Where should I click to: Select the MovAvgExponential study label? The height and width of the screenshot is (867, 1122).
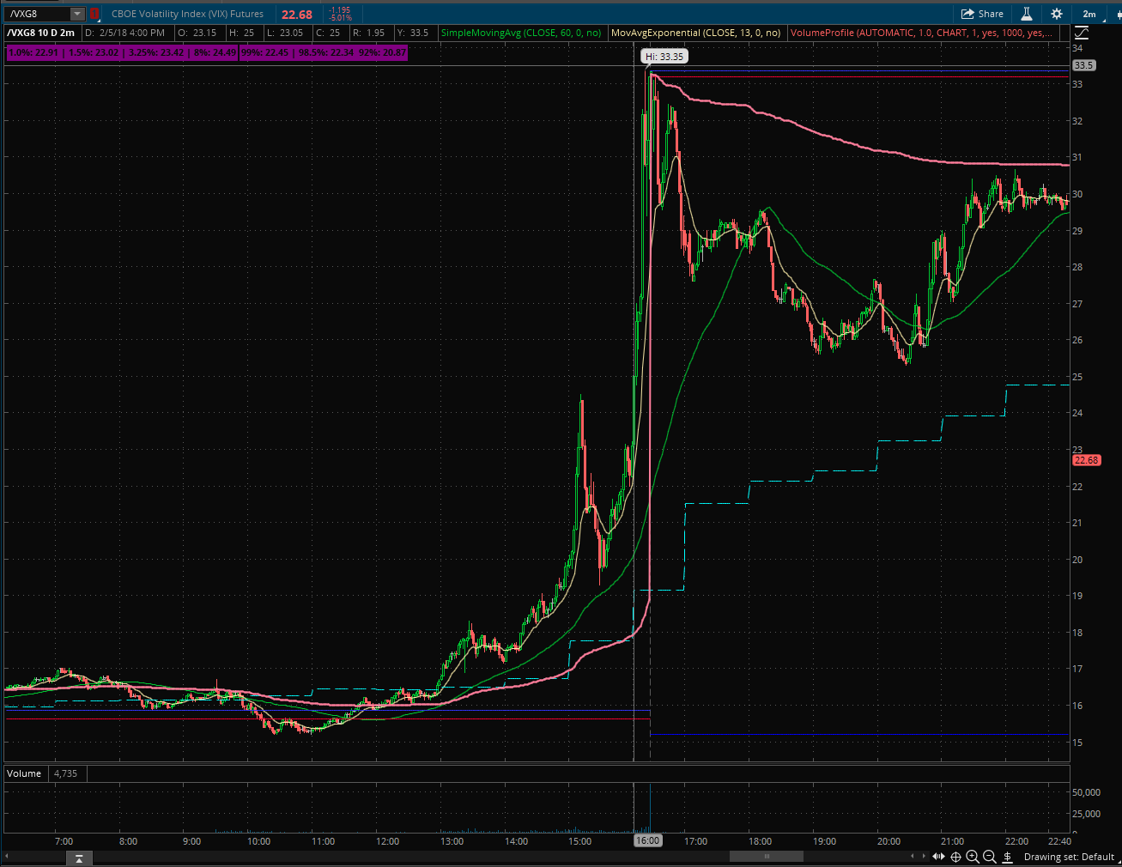(695, 33)
